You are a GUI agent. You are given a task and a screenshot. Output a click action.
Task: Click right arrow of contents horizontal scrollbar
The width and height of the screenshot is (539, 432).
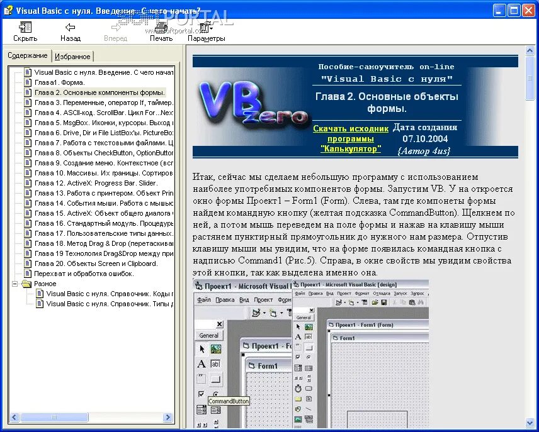(x=167, y=418)
